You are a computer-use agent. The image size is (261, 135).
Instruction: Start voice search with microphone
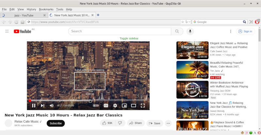pyautogui.click(x=190, y=31)
